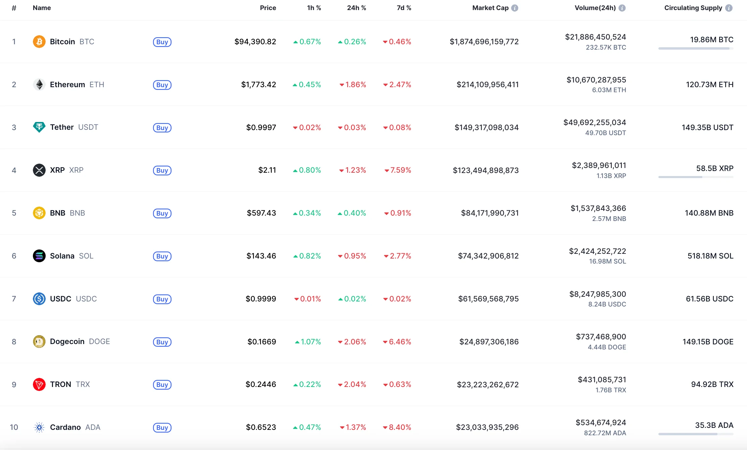
Task: Sort table by Price column header
Action: click(268, 8)
